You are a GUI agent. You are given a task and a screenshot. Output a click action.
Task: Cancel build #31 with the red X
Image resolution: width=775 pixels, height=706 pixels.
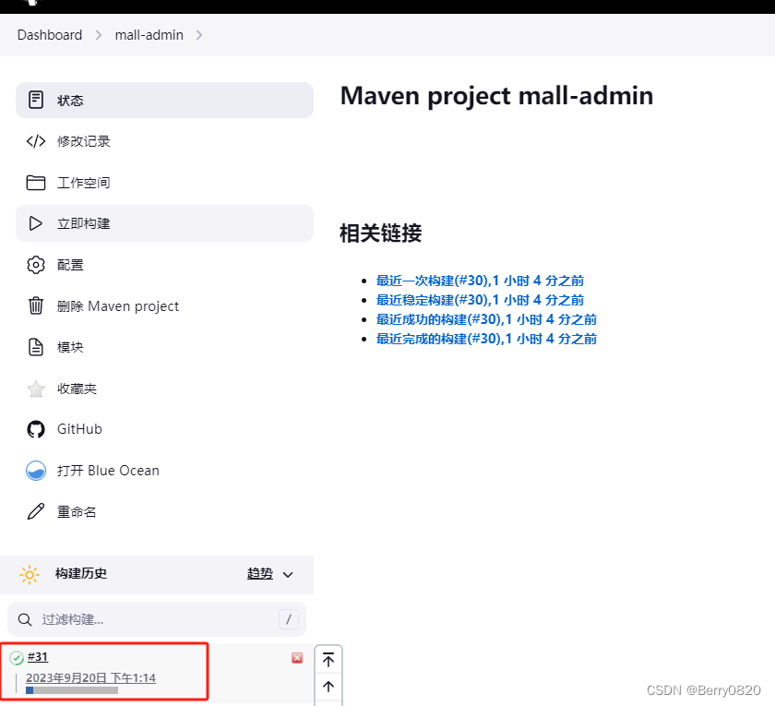click(x=297, y=657)
